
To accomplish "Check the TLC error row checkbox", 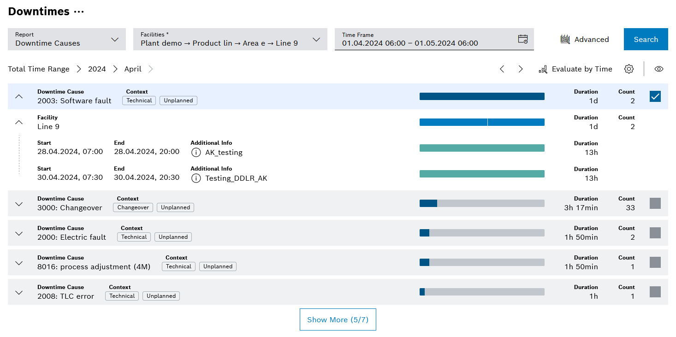I will coord(655,292).
